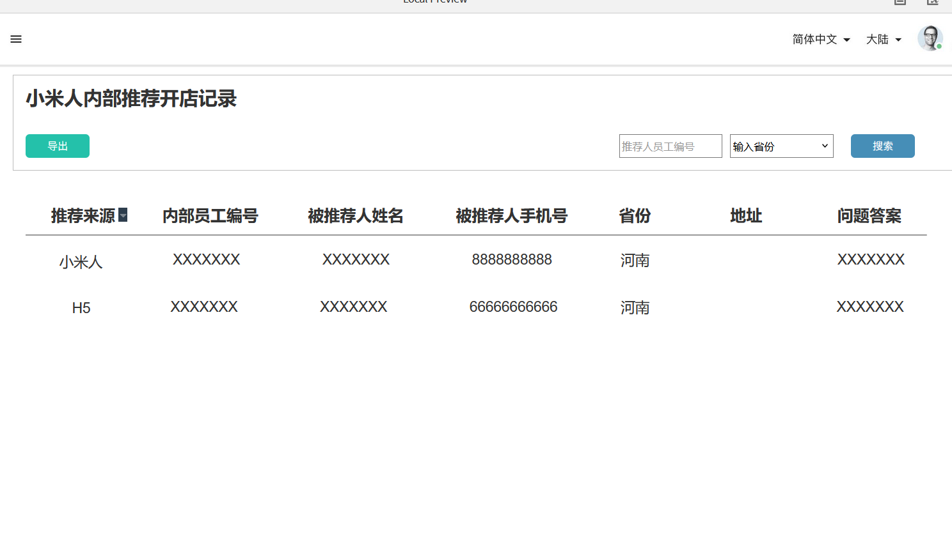Screen dimensions: 952x547
Task: Click the 省份 column header
Action: 635,216
